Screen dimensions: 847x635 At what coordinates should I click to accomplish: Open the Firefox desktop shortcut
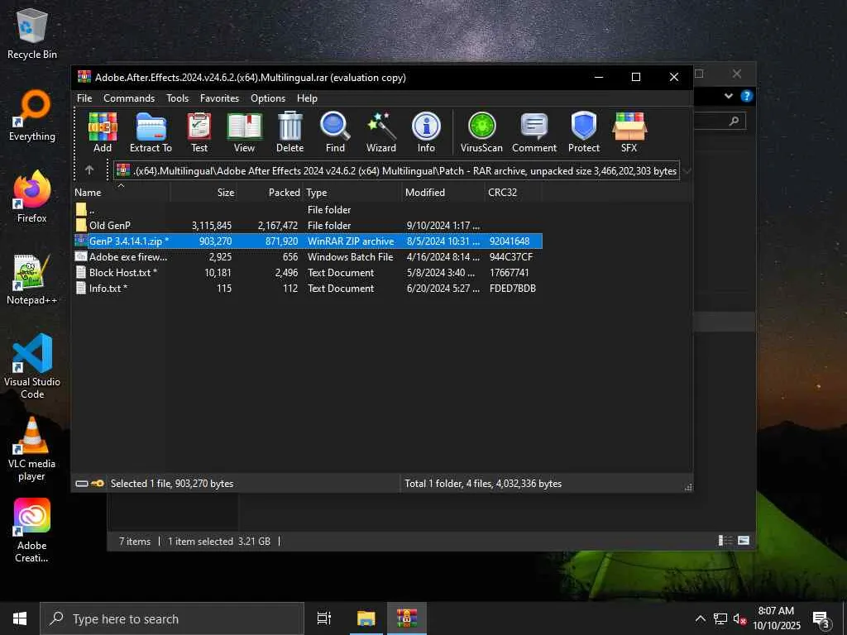(x=32, y=198)
